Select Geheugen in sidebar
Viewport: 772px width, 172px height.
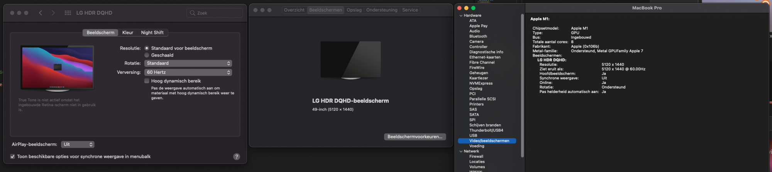click(479, 73)
